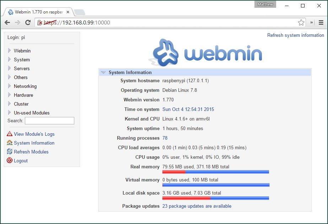The height and width of the screenshot is (224, 328).
Task: Click the large Webmin logo
Action: [x=205, y=53]
